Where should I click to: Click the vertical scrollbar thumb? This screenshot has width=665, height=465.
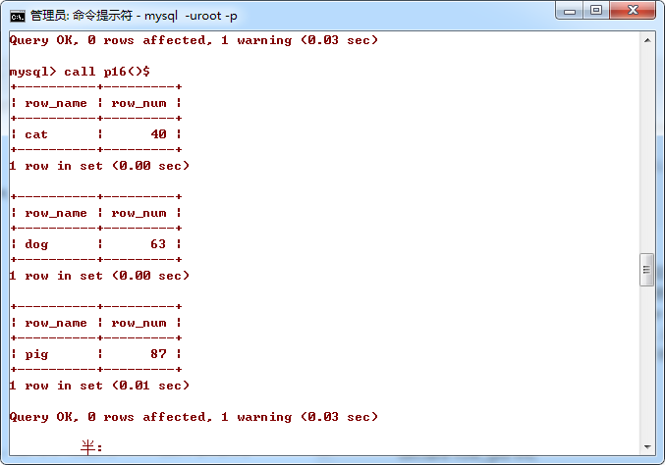pos(646,269)
